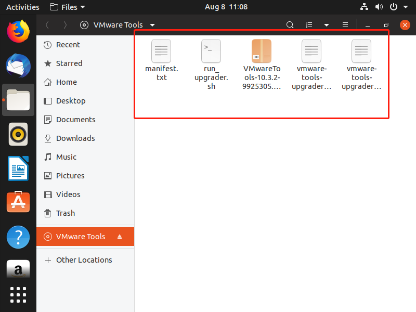Open Ubuntu Software from the dock
This screenshot has width=416, height=312.
[x=18, y=202]
